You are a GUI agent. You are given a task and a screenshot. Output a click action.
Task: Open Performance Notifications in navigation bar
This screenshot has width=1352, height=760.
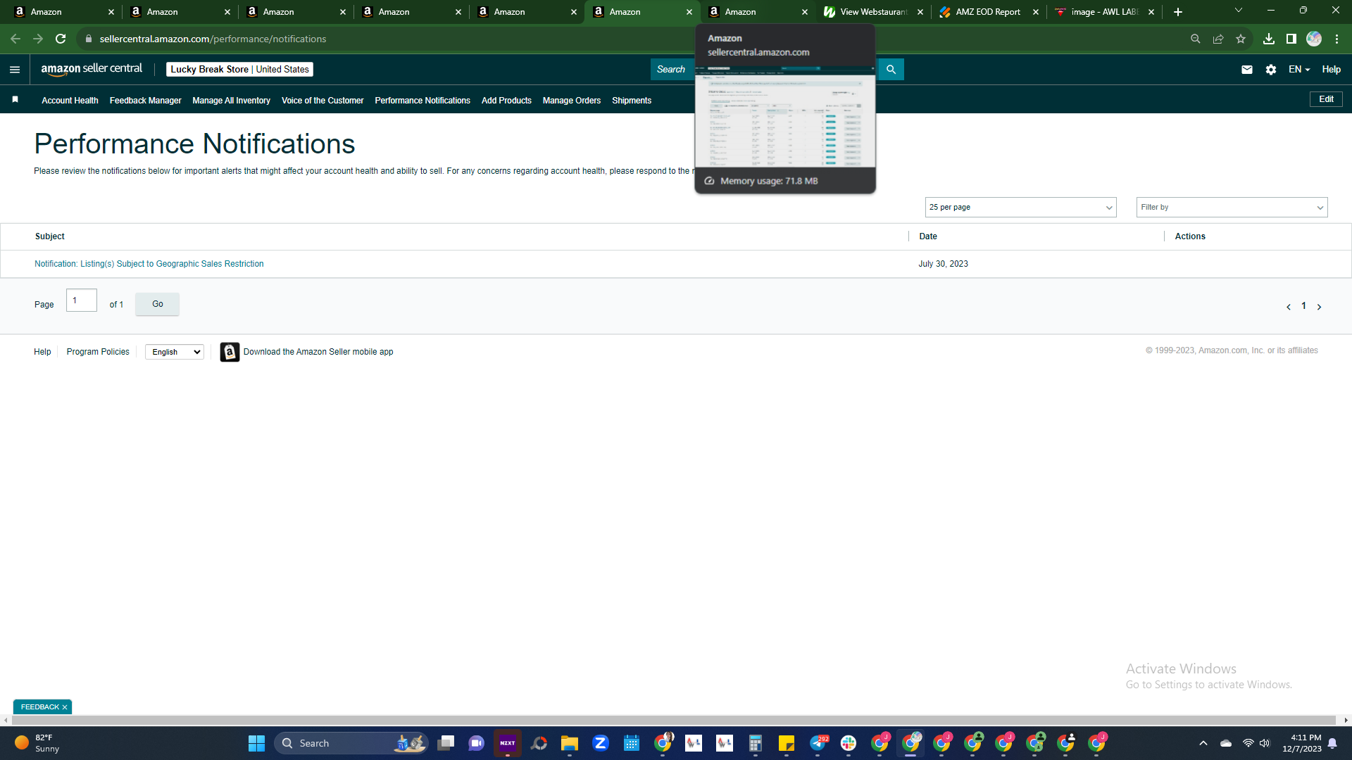click(x=423, y=101)
